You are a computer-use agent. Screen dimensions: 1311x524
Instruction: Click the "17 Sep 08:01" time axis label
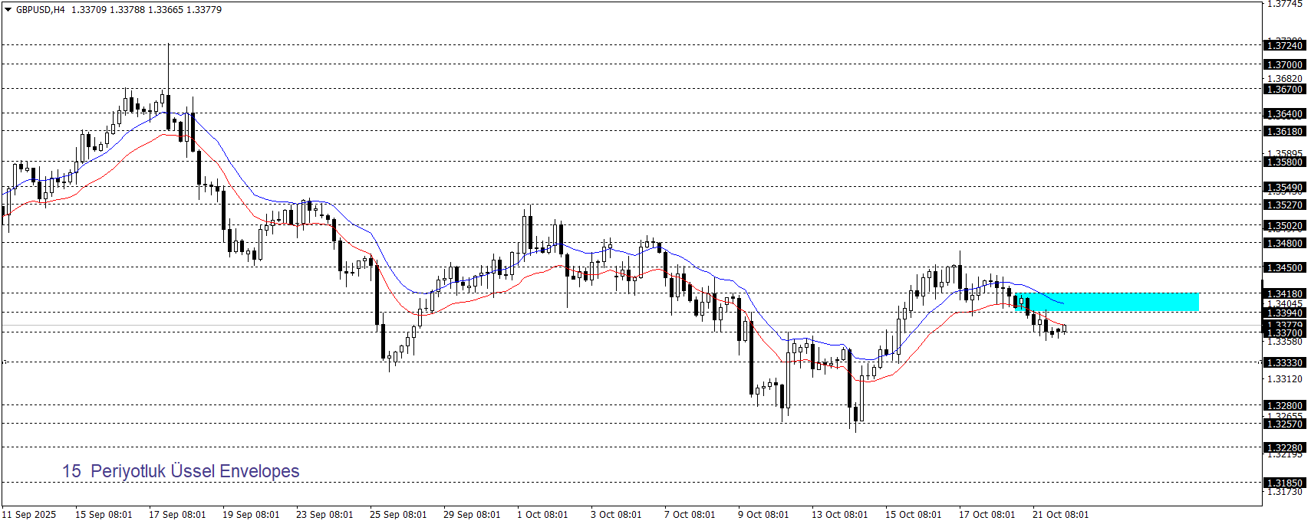tap(177, 515)
